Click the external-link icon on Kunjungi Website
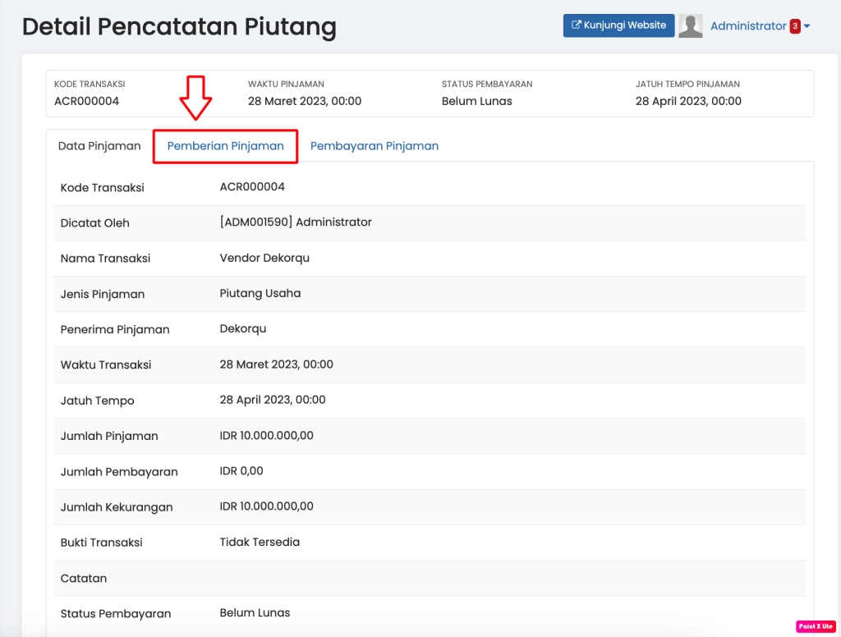841x637 pixels. 578,25
